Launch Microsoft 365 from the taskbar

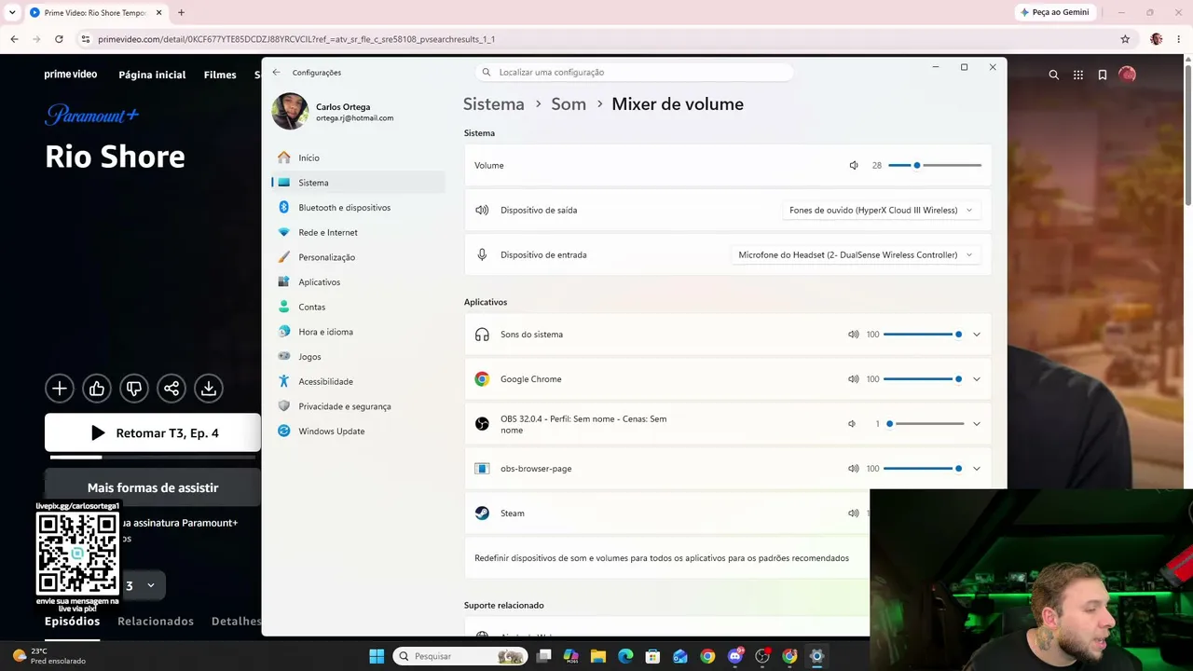pyautogui.click(x=570, y=656)
